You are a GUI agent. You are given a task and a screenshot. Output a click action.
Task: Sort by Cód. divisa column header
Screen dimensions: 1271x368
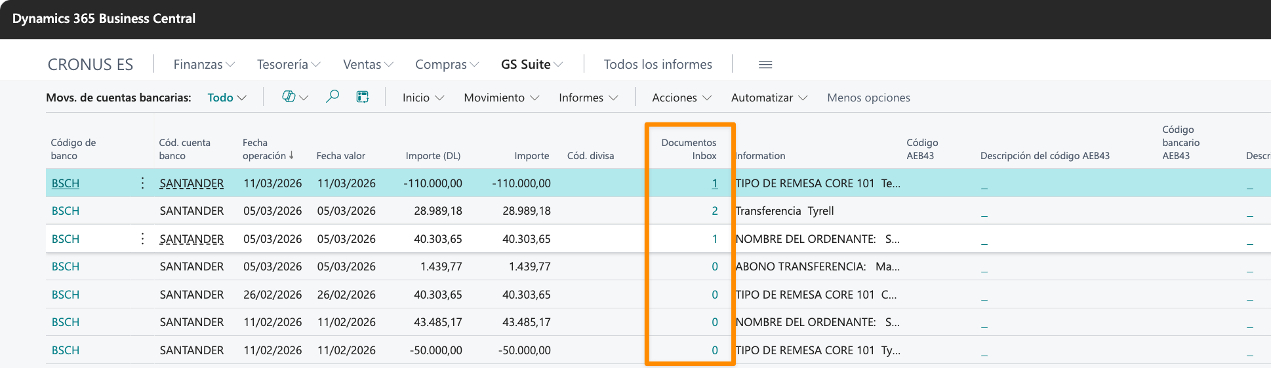(590, 156)
